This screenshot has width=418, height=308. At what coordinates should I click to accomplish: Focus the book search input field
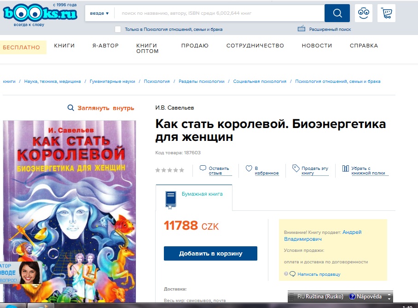click(x=219, y=13)
